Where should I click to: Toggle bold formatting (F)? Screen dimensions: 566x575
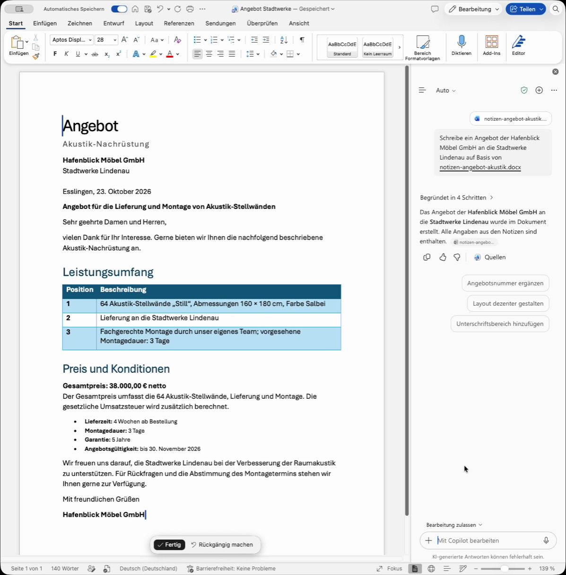(55, 54)
